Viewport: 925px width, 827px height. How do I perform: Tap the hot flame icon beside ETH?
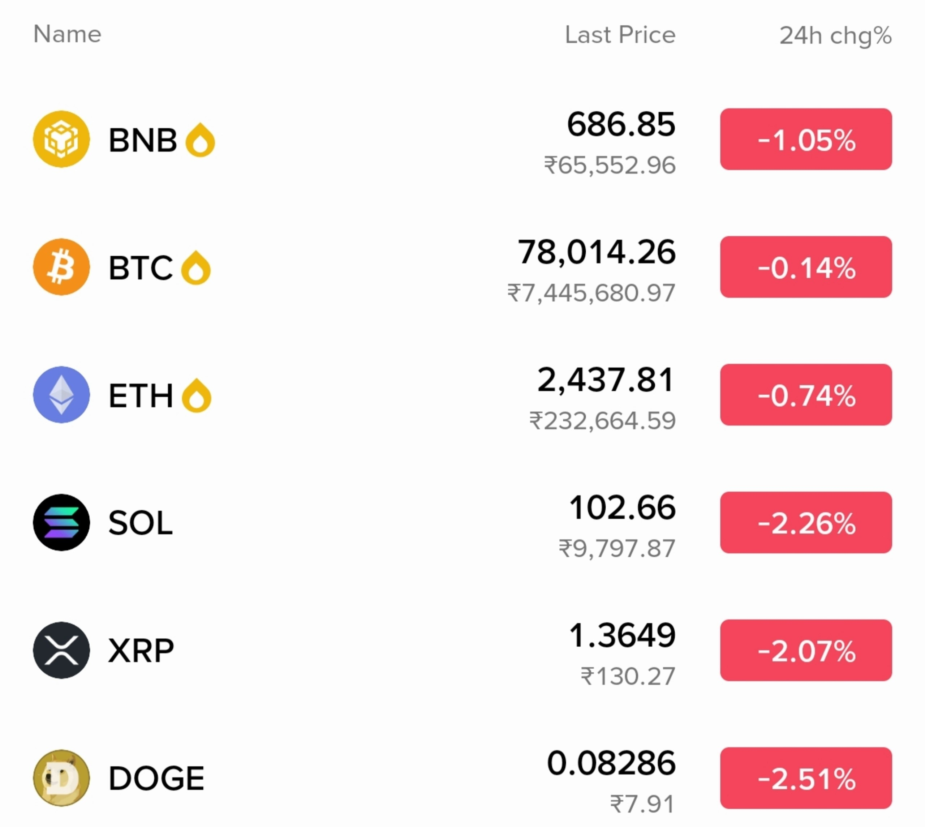(196, 395)
